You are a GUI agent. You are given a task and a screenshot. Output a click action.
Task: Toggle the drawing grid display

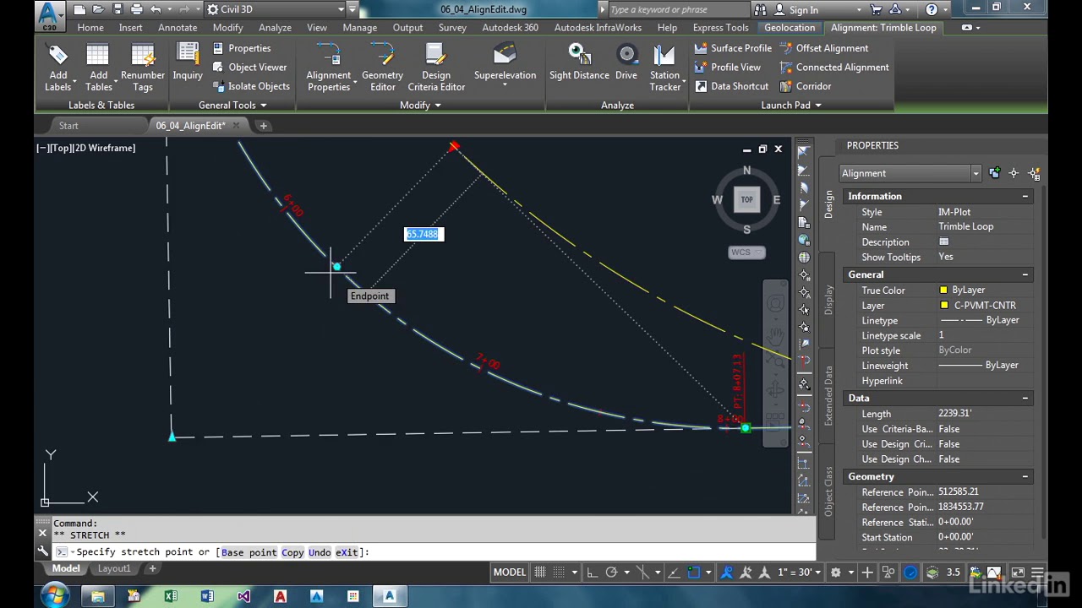540,573
